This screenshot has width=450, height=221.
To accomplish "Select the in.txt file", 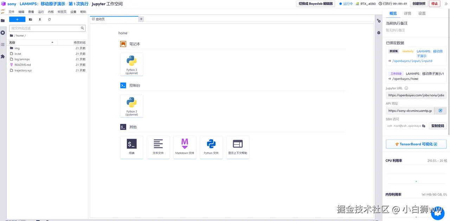I will 47,54.
